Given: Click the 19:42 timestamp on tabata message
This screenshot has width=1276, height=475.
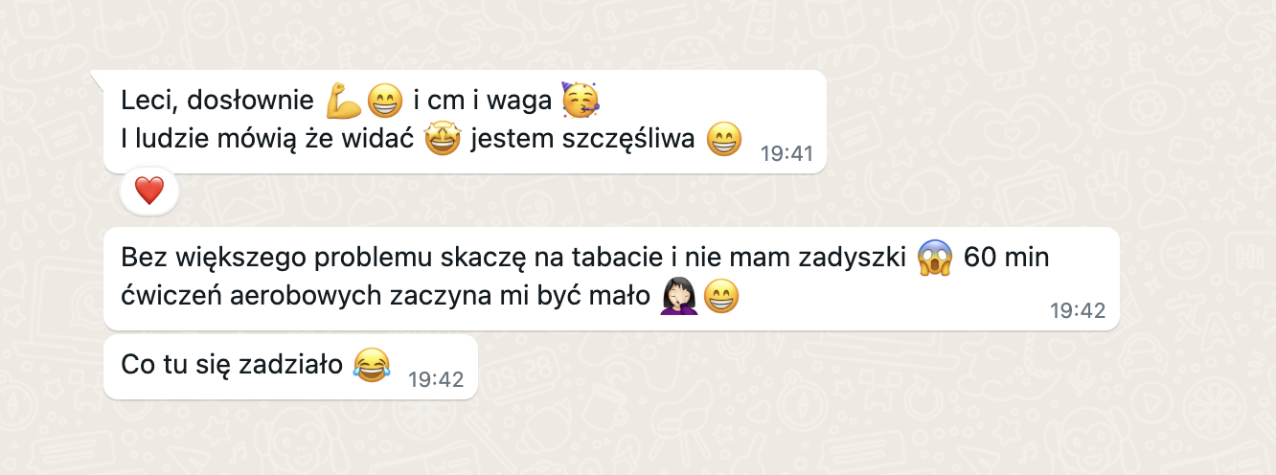Looking at the screenshot, I should click(1078, 310).
